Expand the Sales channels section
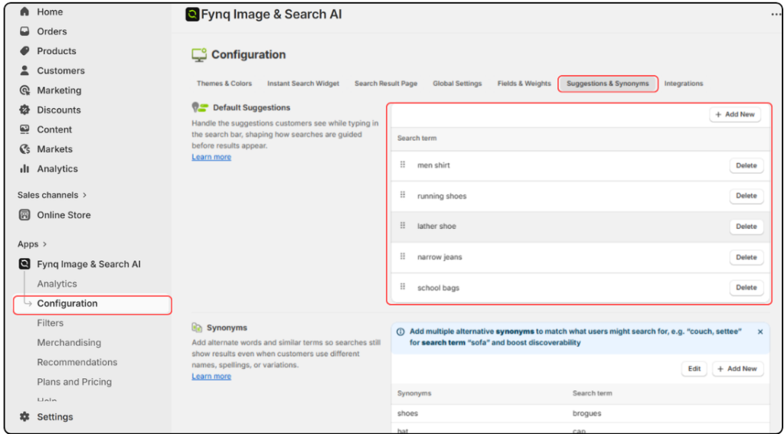784x434 pixels. click(x=52, y=195)
